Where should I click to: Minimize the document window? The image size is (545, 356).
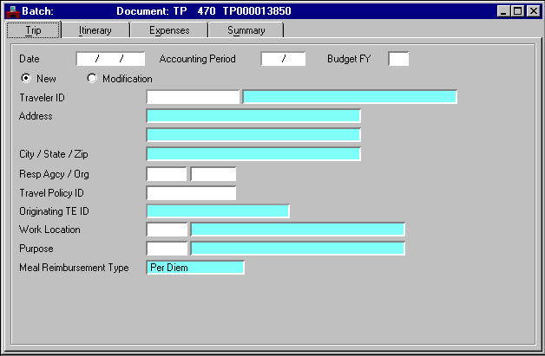tap(505, 11)
